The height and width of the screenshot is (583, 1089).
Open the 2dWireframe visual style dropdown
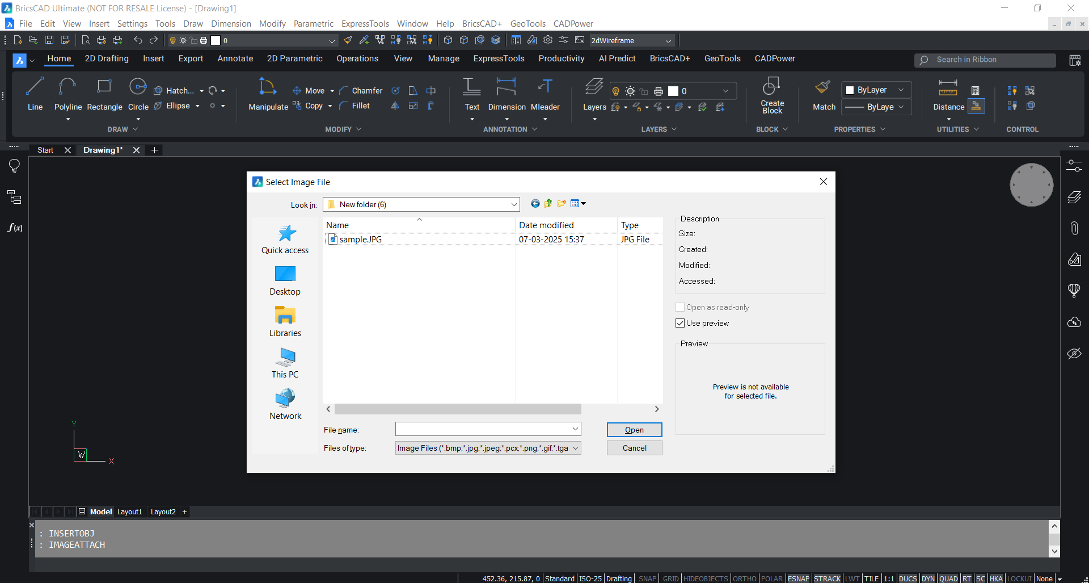click(x=669, y=40)
